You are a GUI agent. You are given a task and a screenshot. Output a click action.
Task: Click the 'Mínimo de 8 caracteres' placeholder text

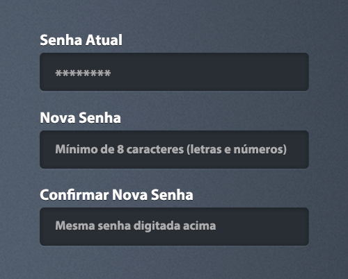[x=120, y=149]
